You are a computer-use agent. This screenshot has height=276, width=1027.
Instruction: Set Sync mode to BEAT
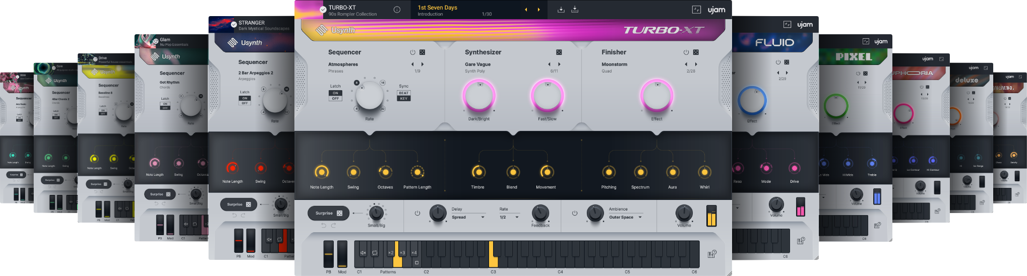(x=404, y=93)
